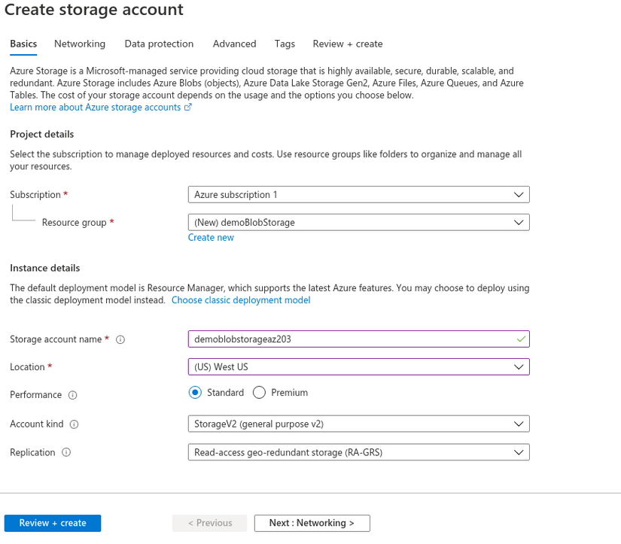
Task: Expand the Resource group dropdown
Action: point(358,223)
